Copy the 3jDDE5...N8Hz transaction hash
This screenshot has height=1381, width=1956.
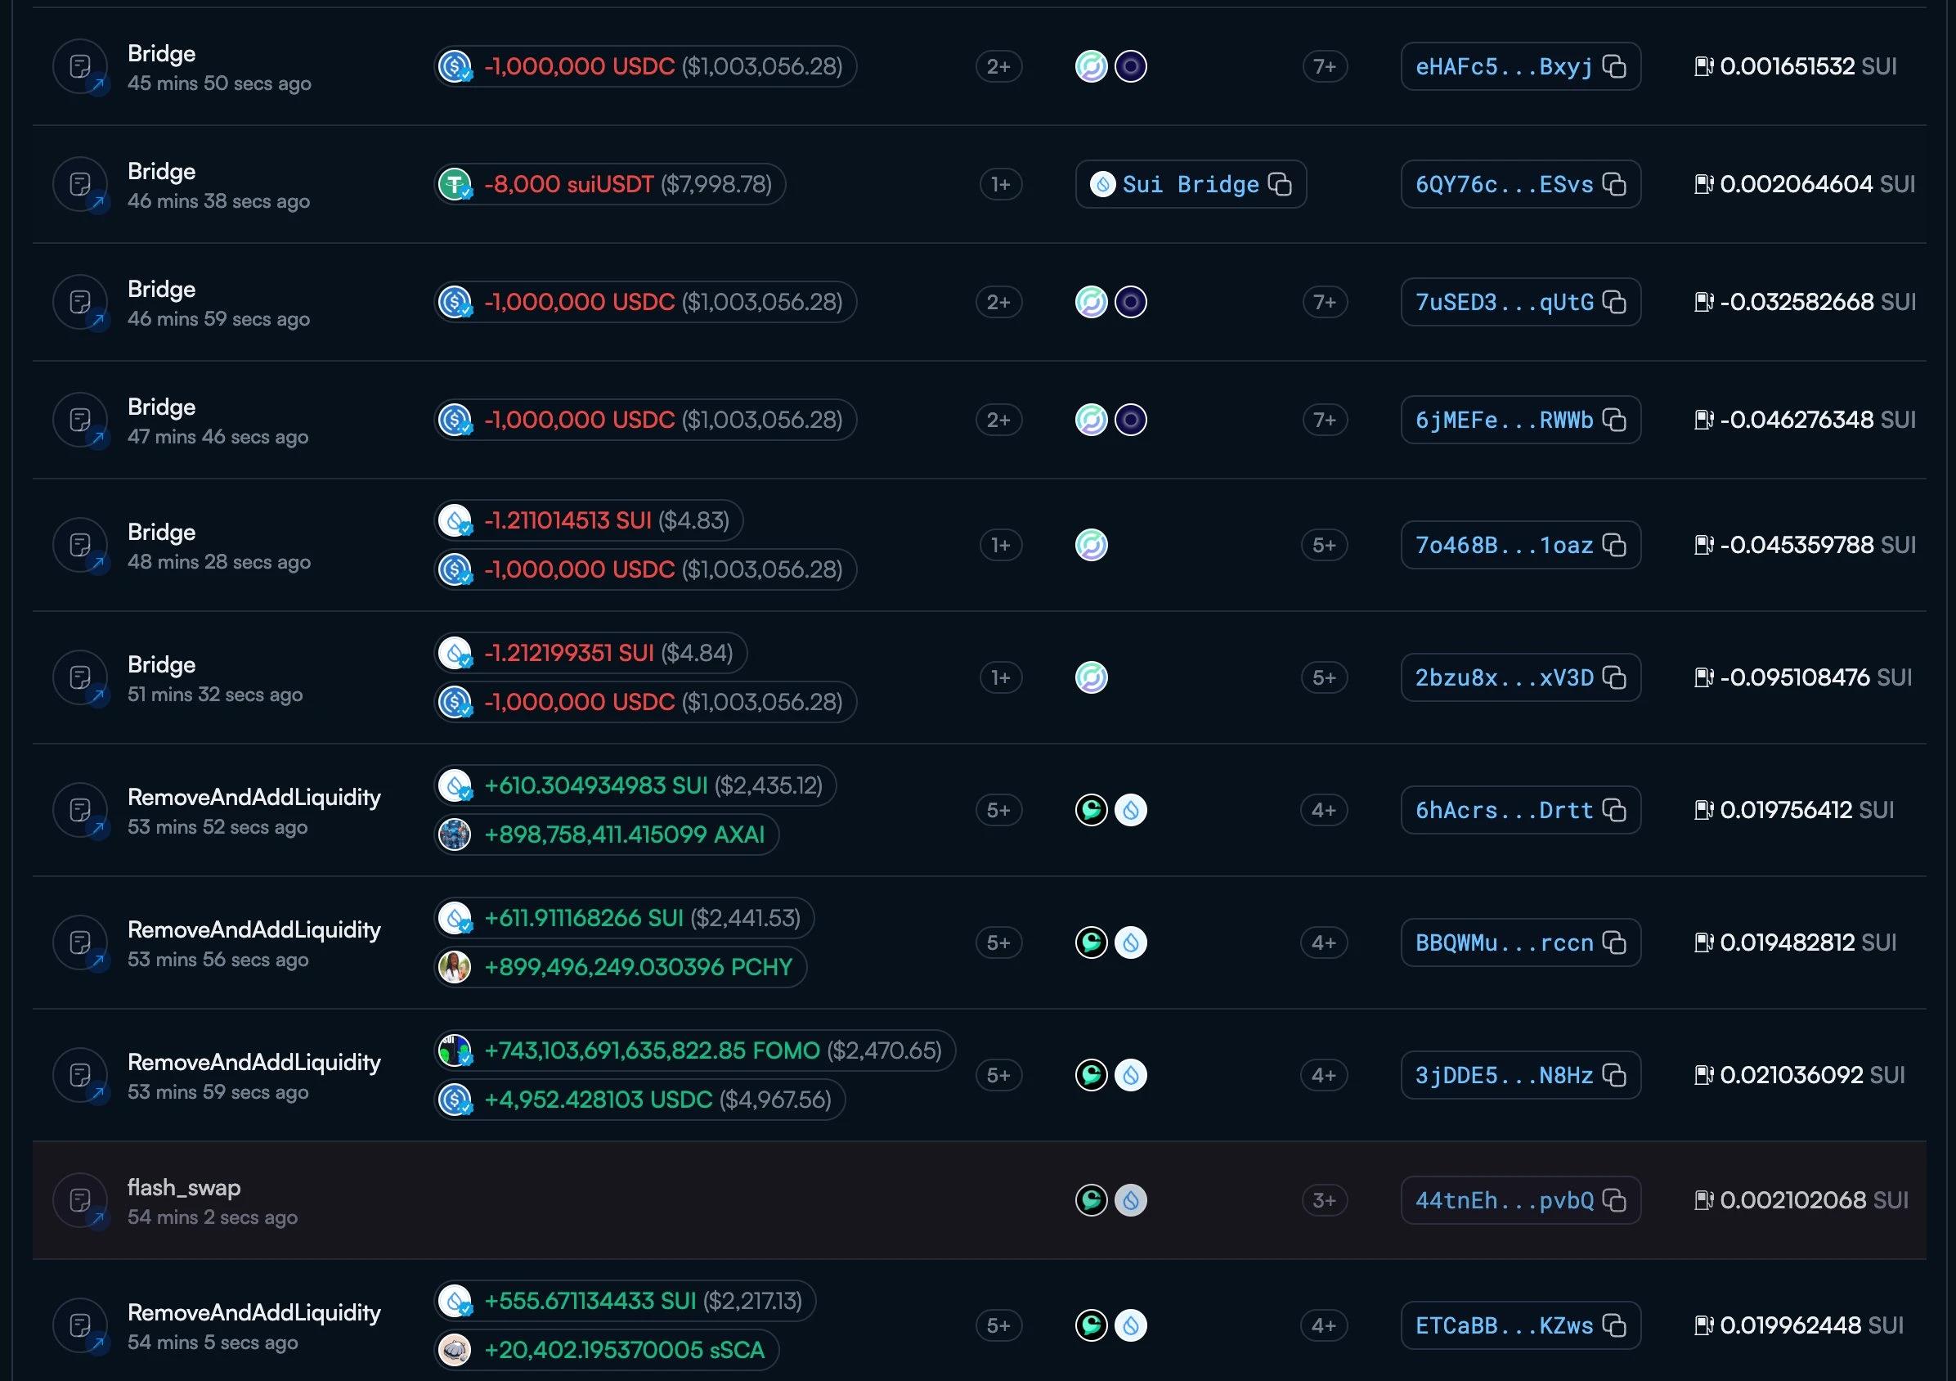point(1614,1075)
